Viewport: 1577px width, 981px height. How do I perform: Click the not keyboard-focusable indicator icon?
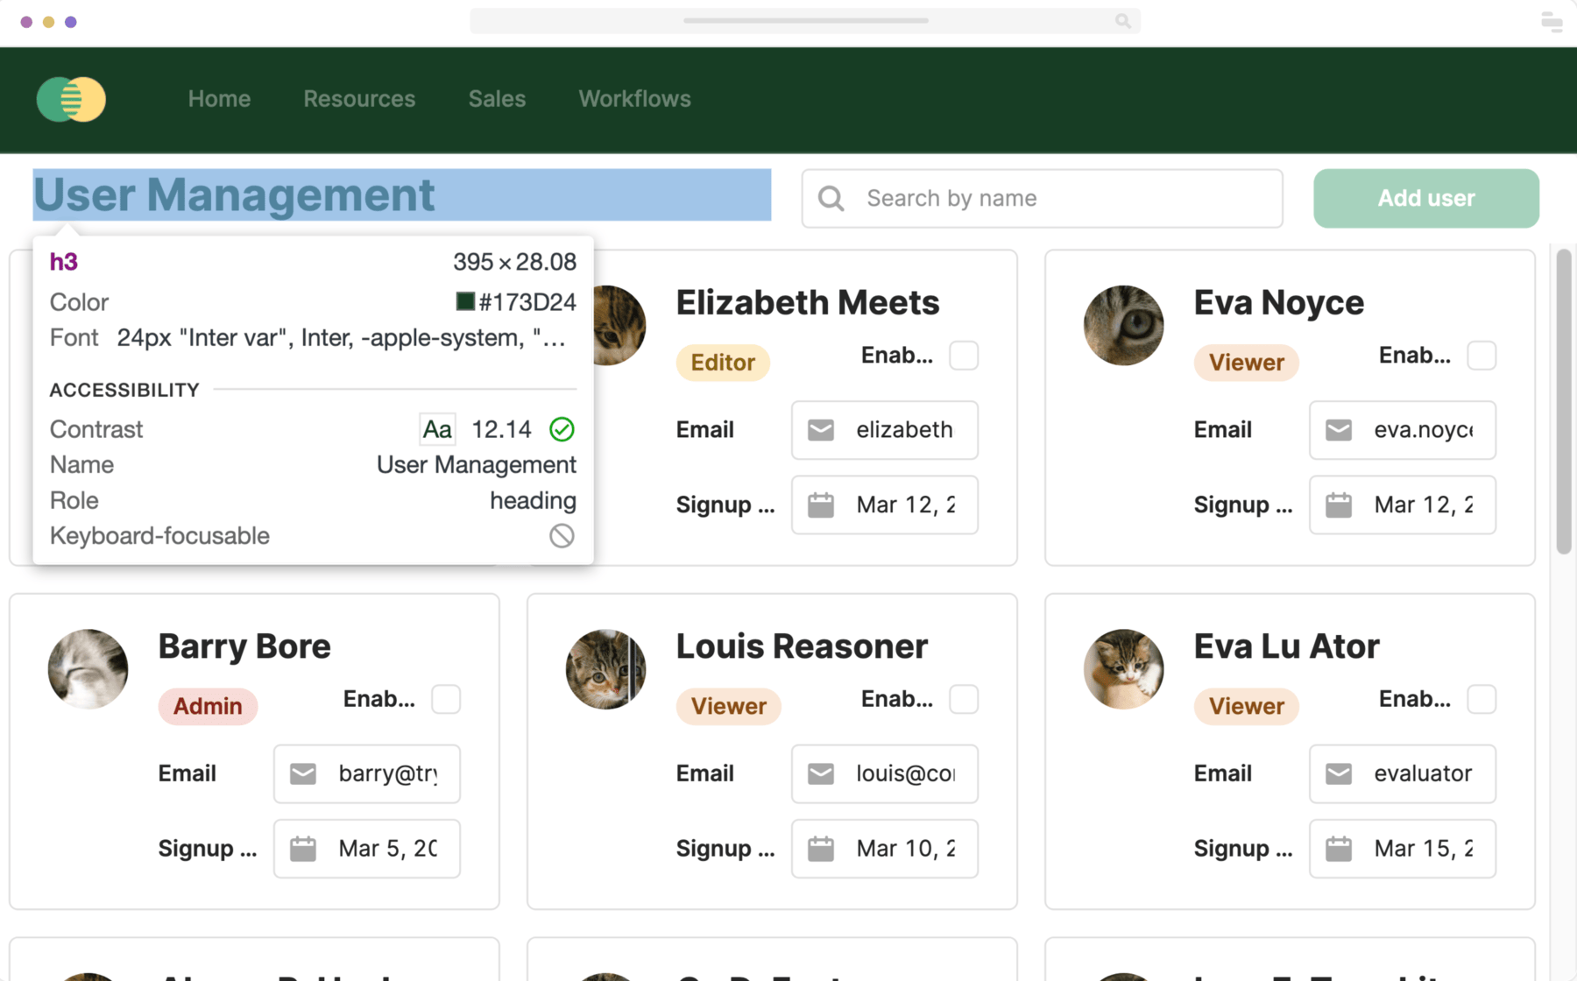562,535
